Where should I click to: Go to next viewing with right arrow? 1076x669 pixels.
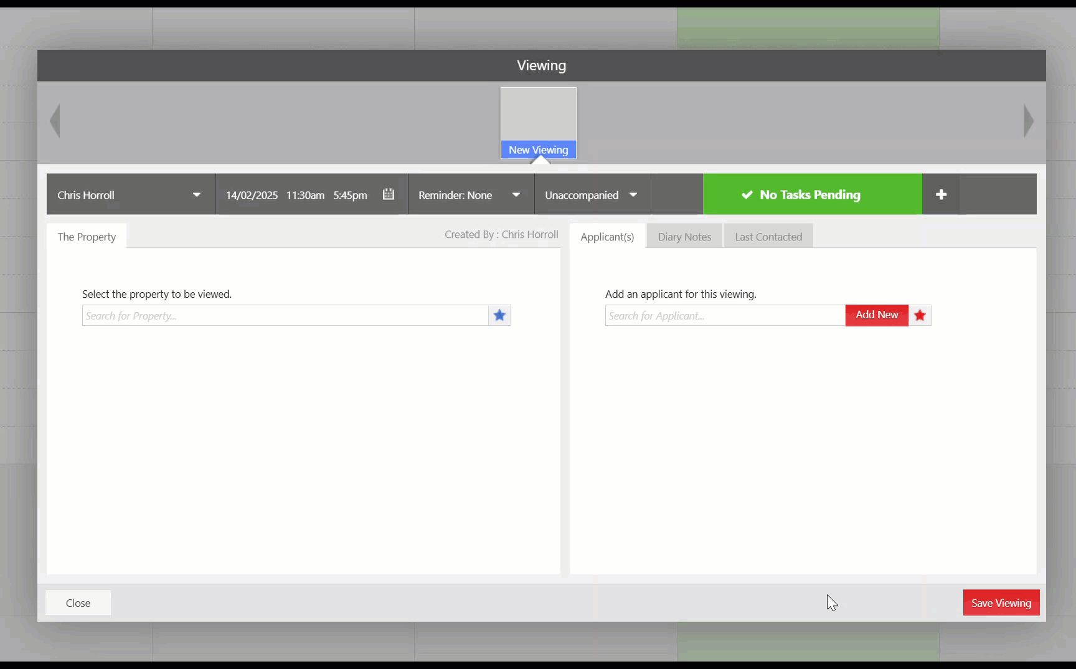pos(1029,121)
